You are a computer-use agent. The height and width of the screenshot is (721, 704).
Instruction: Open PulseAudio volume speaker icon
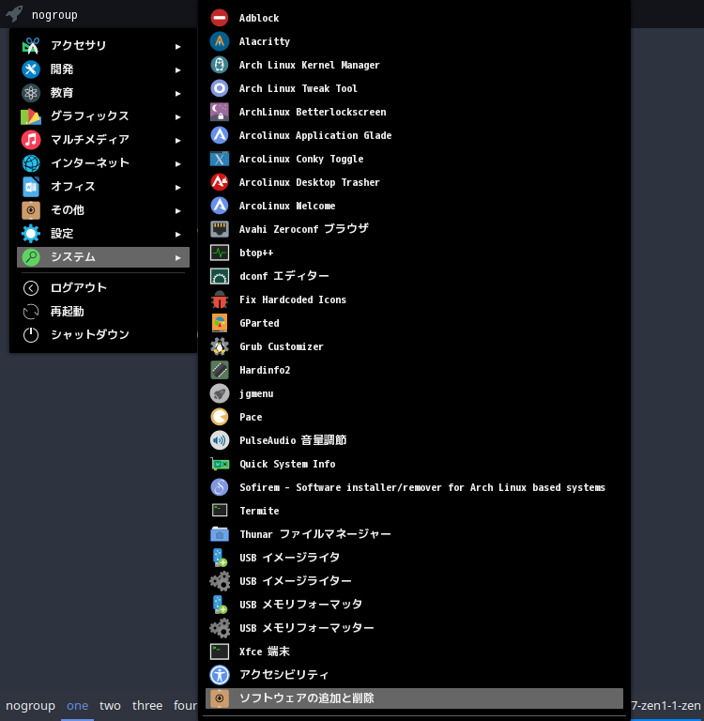220,440
